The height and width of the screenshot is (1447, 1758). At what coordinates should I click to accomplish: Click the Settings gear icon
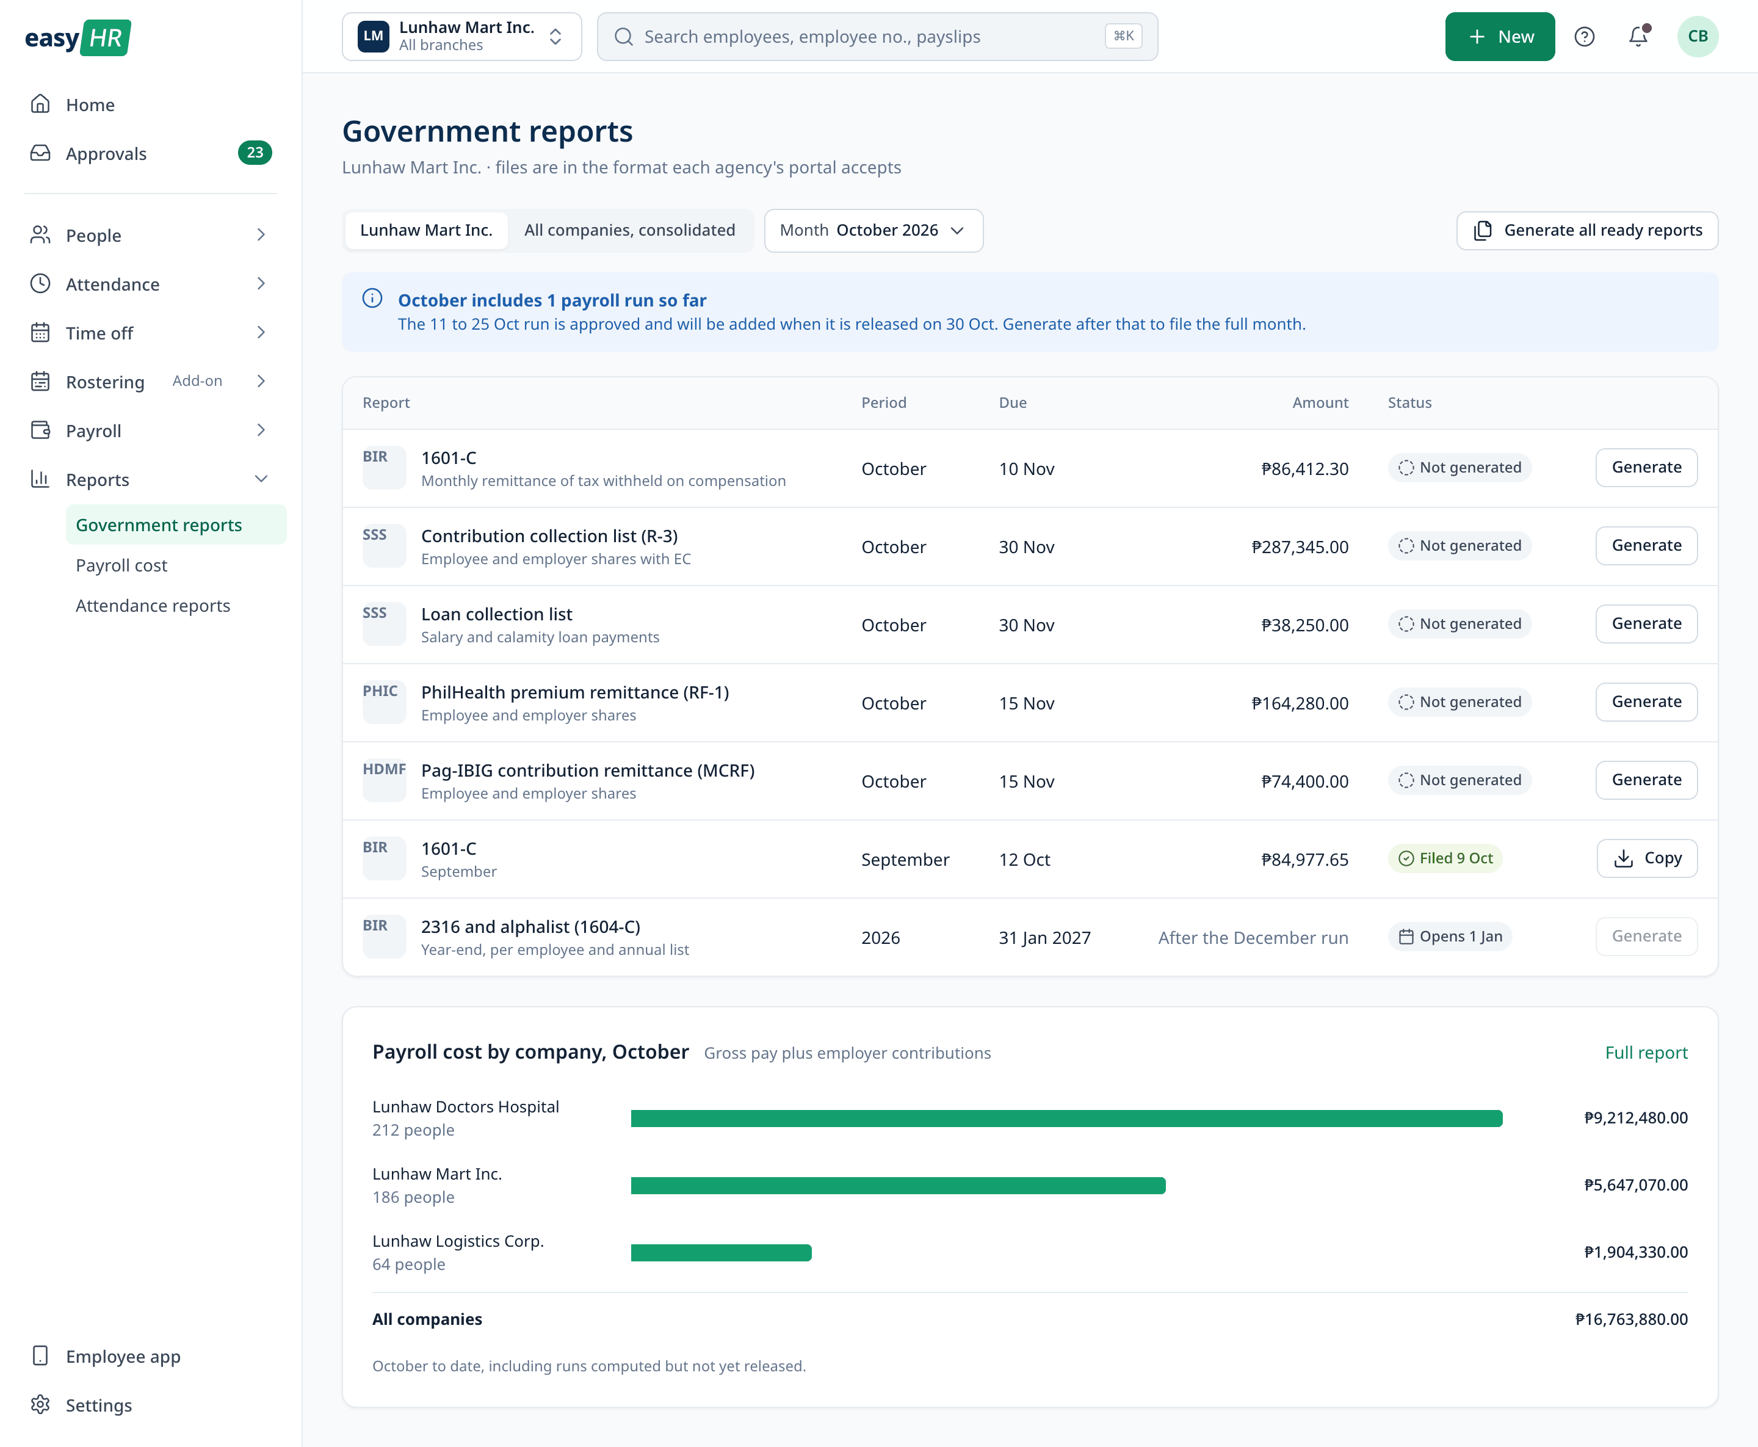(40, 1404)
